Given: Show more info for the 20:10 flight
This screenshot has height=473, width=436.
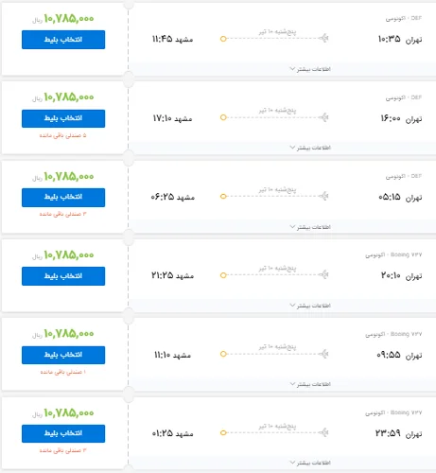Looking at the screenshot, I should coord(310,306).
